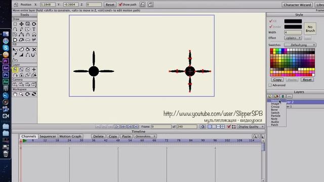Screen dimensions: 324x182
Task: Toggle the red checkmark beside Display Quality
Action: [228, 127]
